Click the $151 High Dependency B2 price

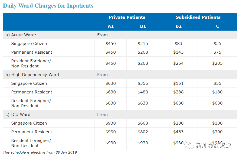coord(178,83)
